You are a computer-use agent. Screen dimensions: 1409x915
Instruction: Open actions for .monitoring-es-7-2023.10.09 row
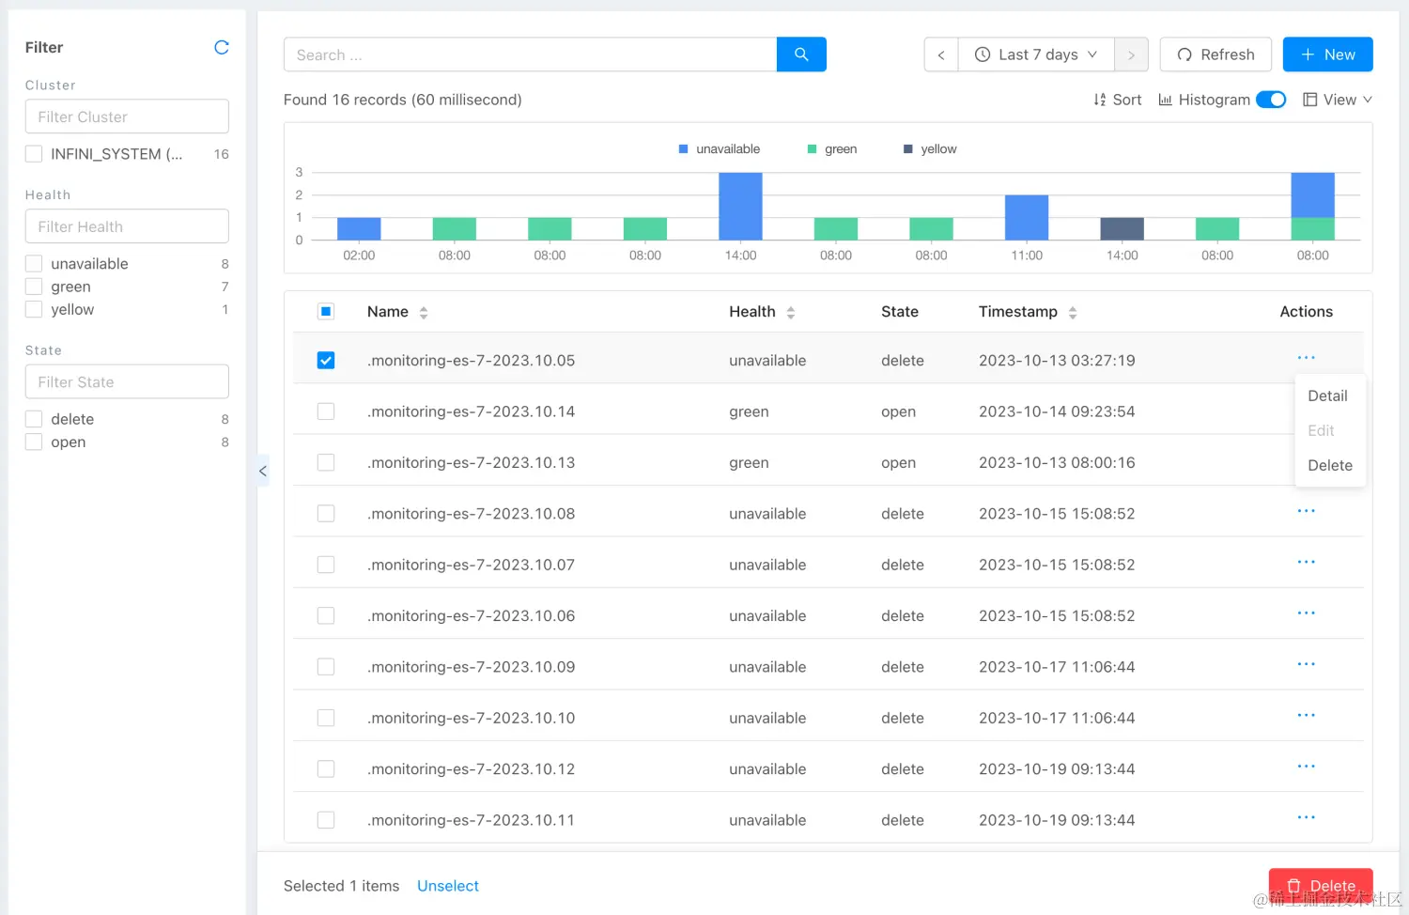[1306, 664]
